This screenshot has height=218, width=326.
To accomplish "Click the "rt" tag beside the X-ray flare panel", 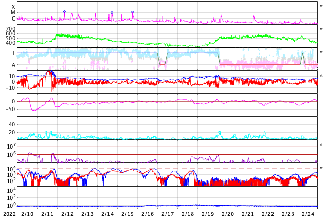I will coord(321,6).
